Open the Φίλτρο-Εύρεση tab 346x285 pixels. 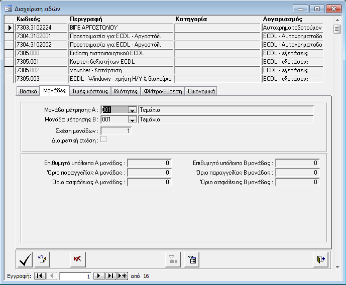(x=163, y=91)
